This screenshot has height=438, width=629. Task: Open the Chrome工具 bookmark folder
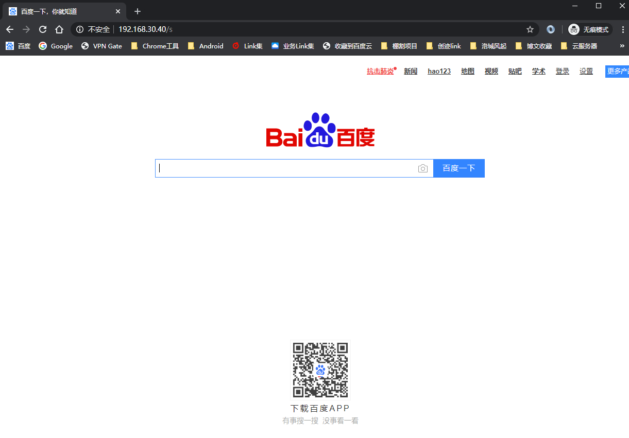click(155, 46)
